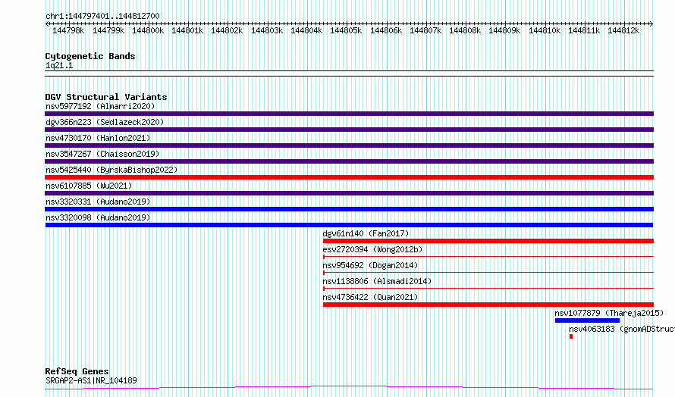Select the purple bar under nsv3547267
The image size is (675, 397).
point(349,161)
